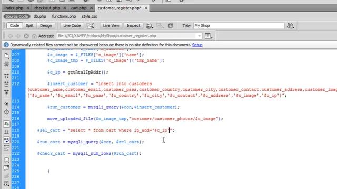
Task: Toggle the Live Code button
Action: 72,26
